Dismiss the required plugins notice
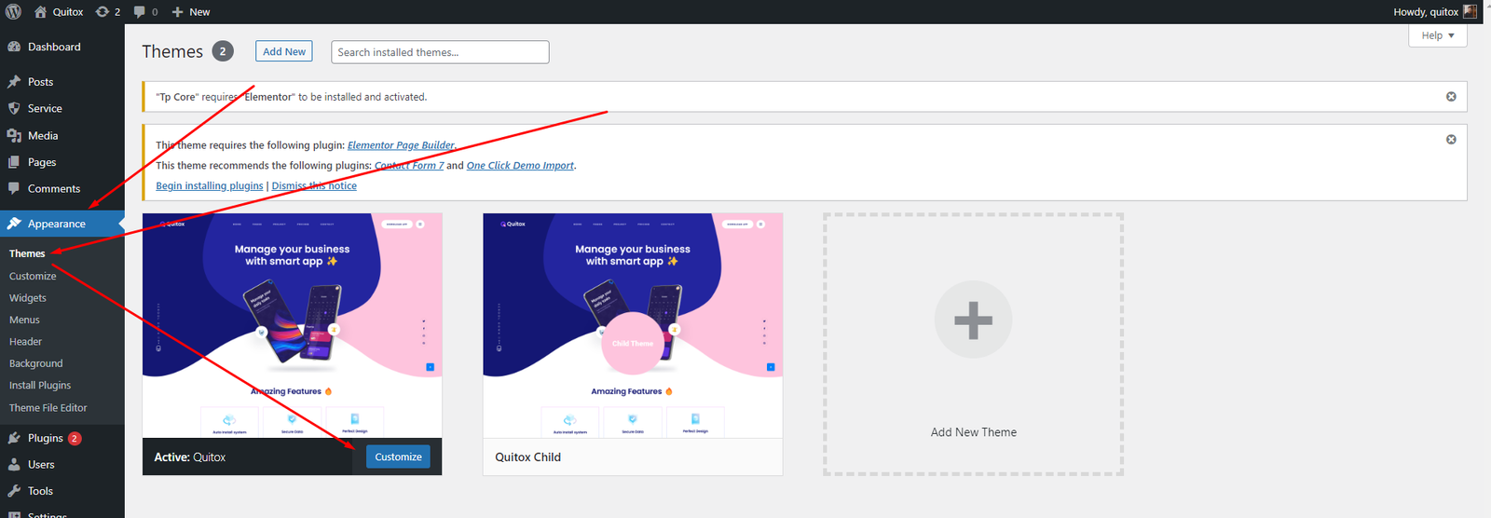1491x518 pixels. click(1451, 140)
